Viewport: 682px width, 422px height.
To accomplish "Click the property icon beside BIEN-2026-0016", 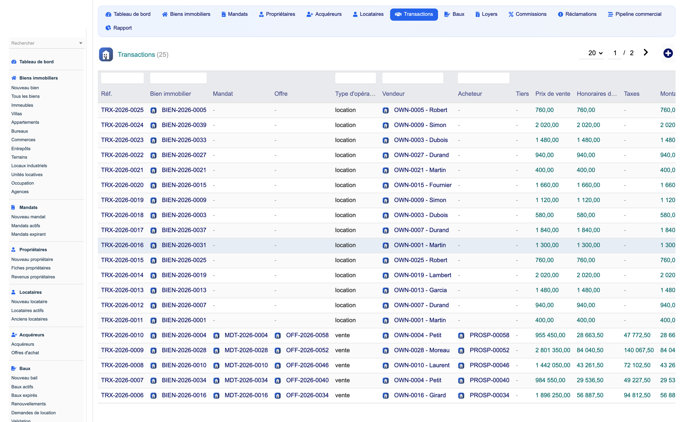I will pos(154,396).
